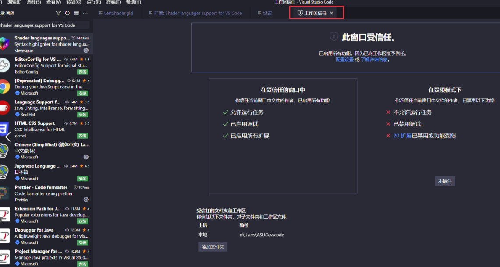Install Japanese Language Pack
This screenshot has height=267, width=500.
[82, 179]
